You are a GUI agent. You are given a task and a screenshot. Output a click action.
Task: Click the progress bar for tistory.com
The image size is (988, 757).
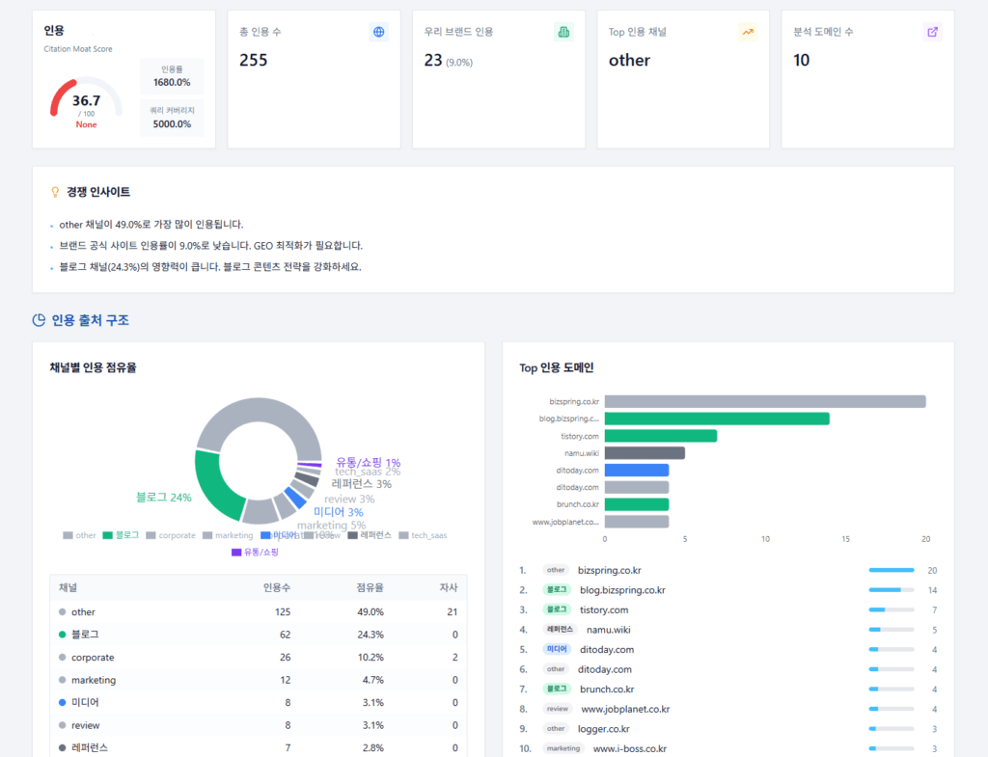(x=891, y=610)
